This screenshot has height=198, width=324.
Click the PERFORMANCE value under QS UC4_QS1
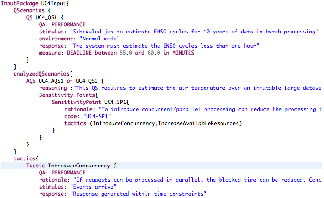68,24
